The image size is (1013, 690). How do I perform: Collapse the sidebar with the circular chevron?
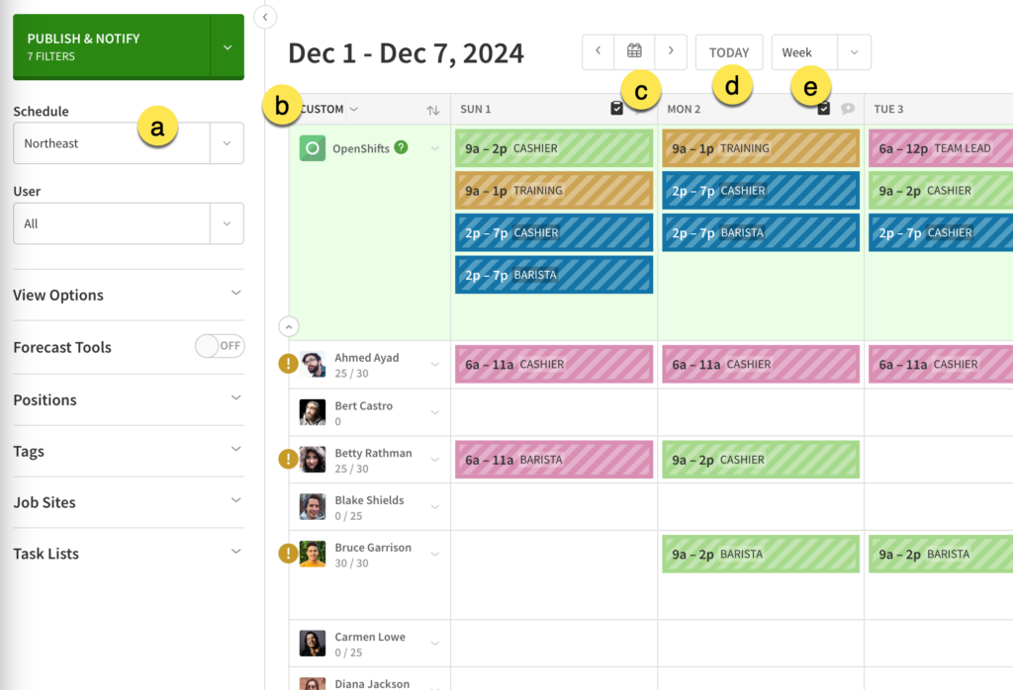point(265,17)
